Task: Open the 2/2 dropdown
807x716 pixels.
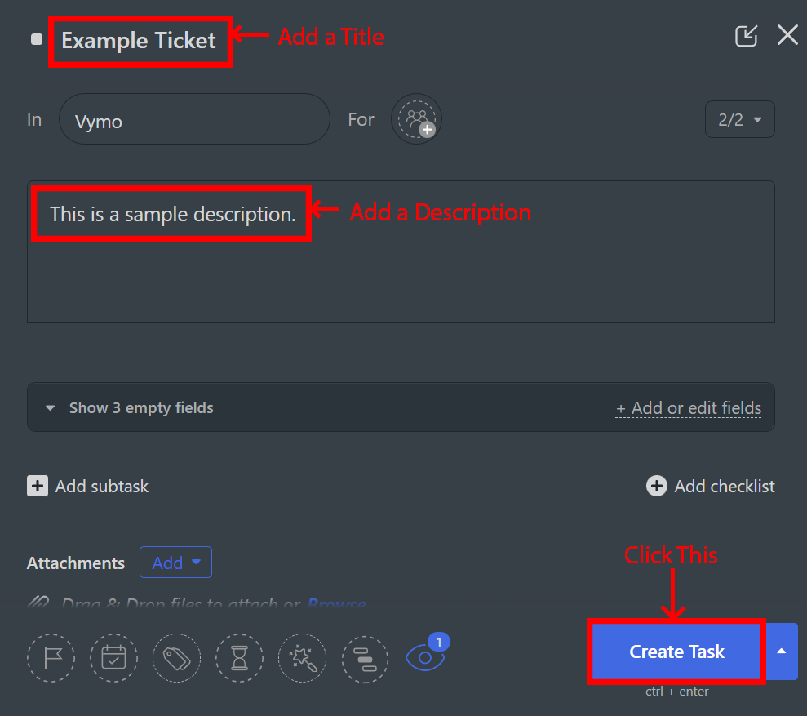Action: pyautogui.click(x=739, y=119)
